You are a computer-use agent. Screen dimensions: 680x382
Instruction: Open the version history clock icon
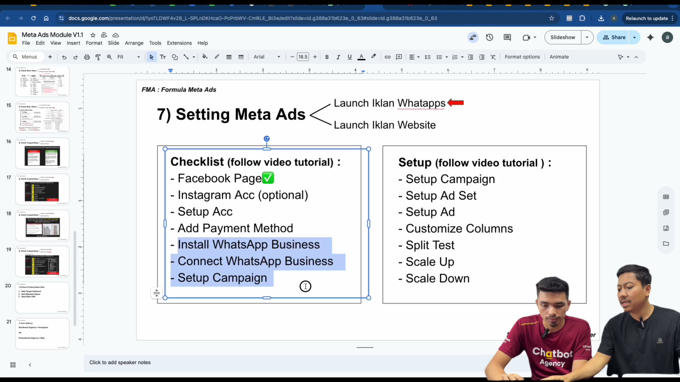[489, 37]
